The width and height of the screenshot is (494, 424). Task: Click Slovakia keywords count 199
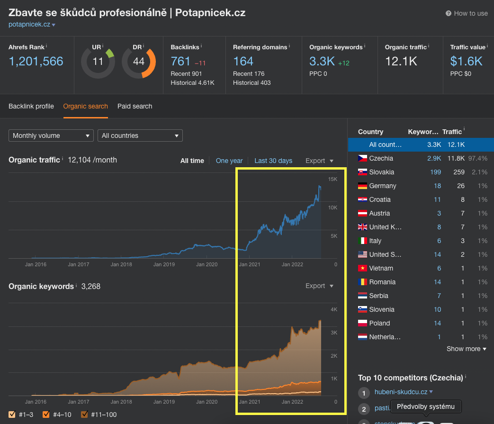[x=435, y=172]
